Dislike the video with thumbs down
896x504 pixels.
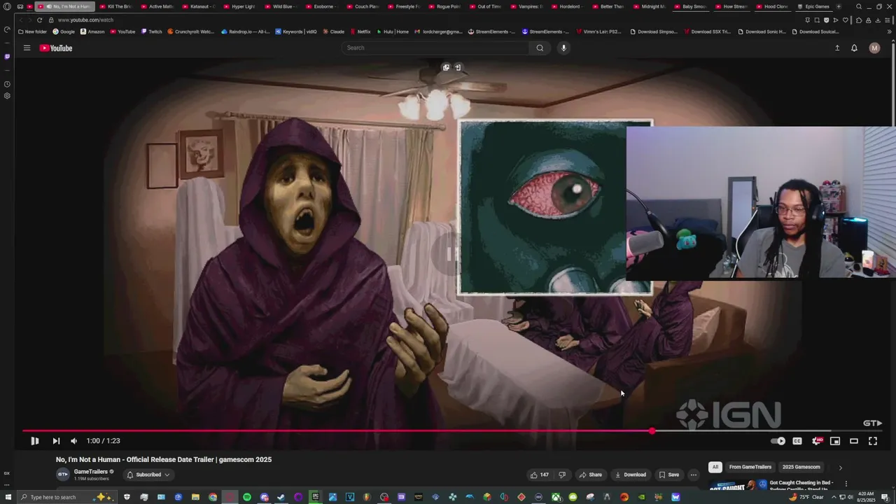click(x=561, y=475)
